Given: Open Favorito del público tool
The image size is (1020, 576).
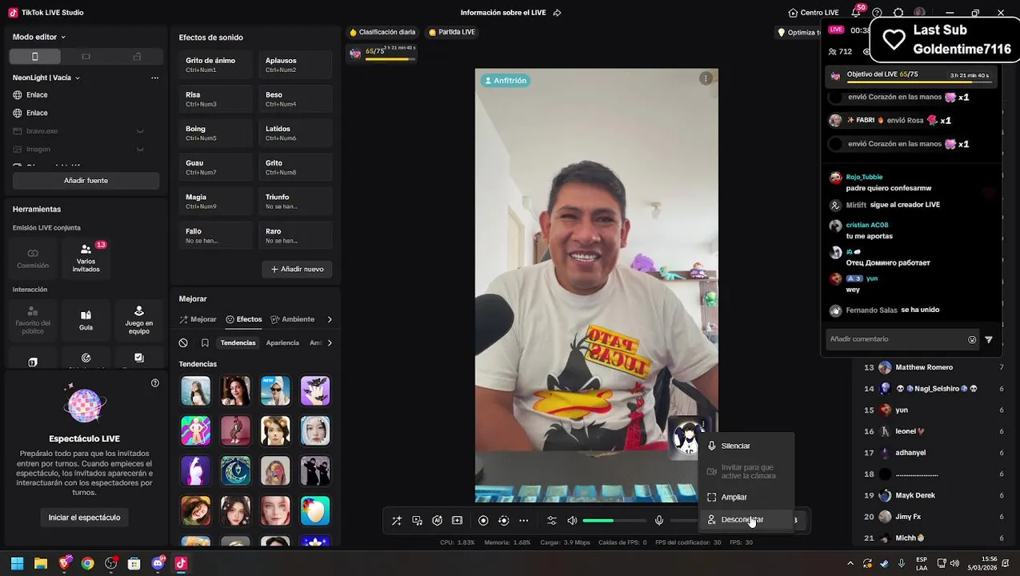Looking at the screenshot, I should [x=33, y=320].
